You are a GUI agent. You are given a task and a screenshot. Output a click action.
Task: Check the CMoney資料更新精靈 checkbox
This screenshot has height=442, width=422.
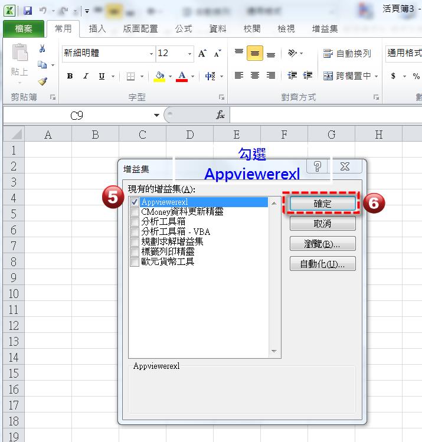(x=135, y=212)
